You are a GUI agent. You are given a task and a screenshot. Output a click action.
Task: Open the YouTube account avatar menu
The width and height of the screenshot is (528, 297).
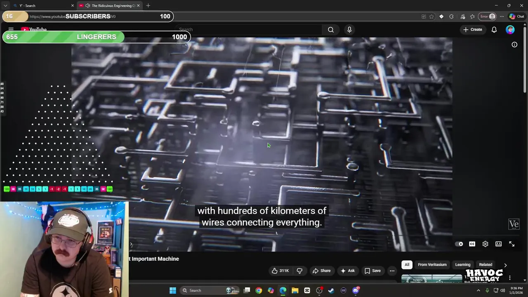pyautogui.click(x=510, y=30)
